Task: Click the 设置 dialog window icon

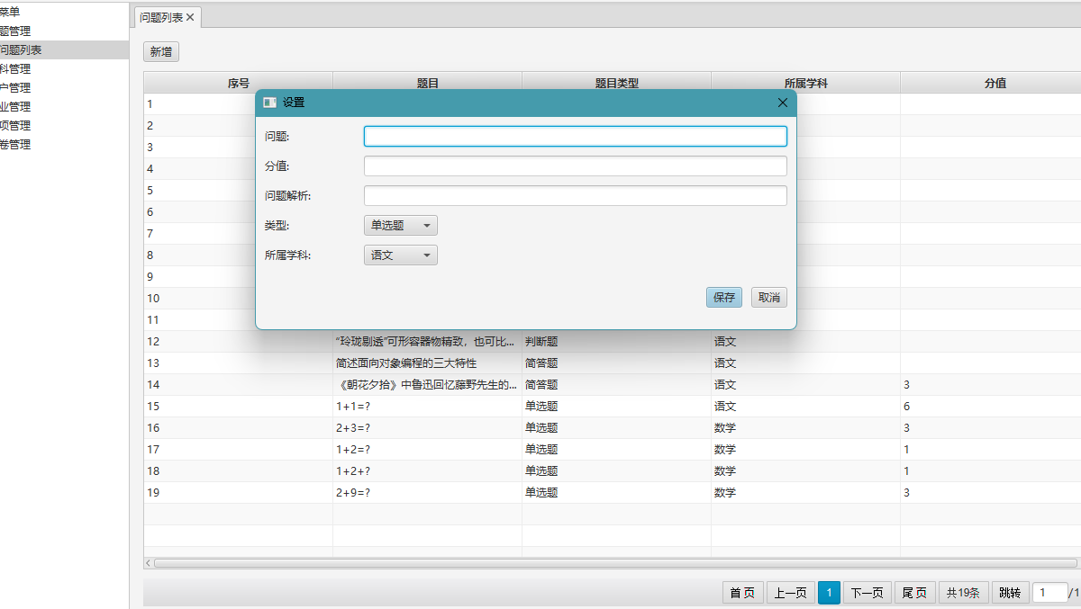Action: tap(269, 103)
